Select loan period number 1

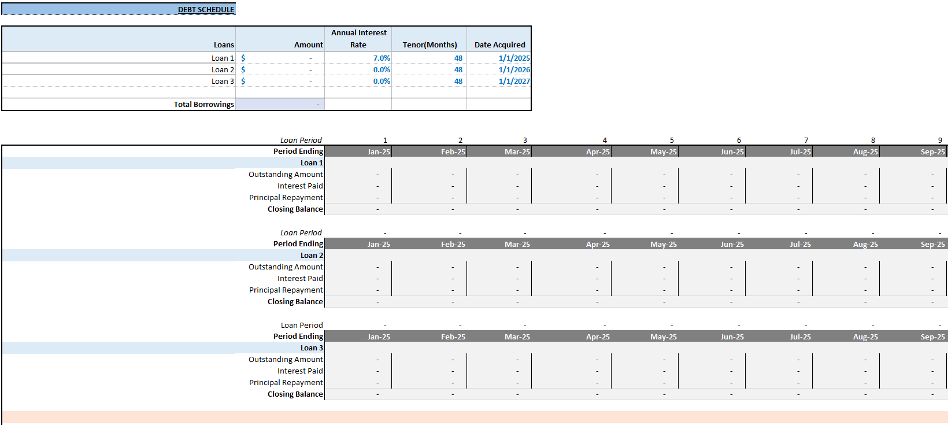pos(385,140)
